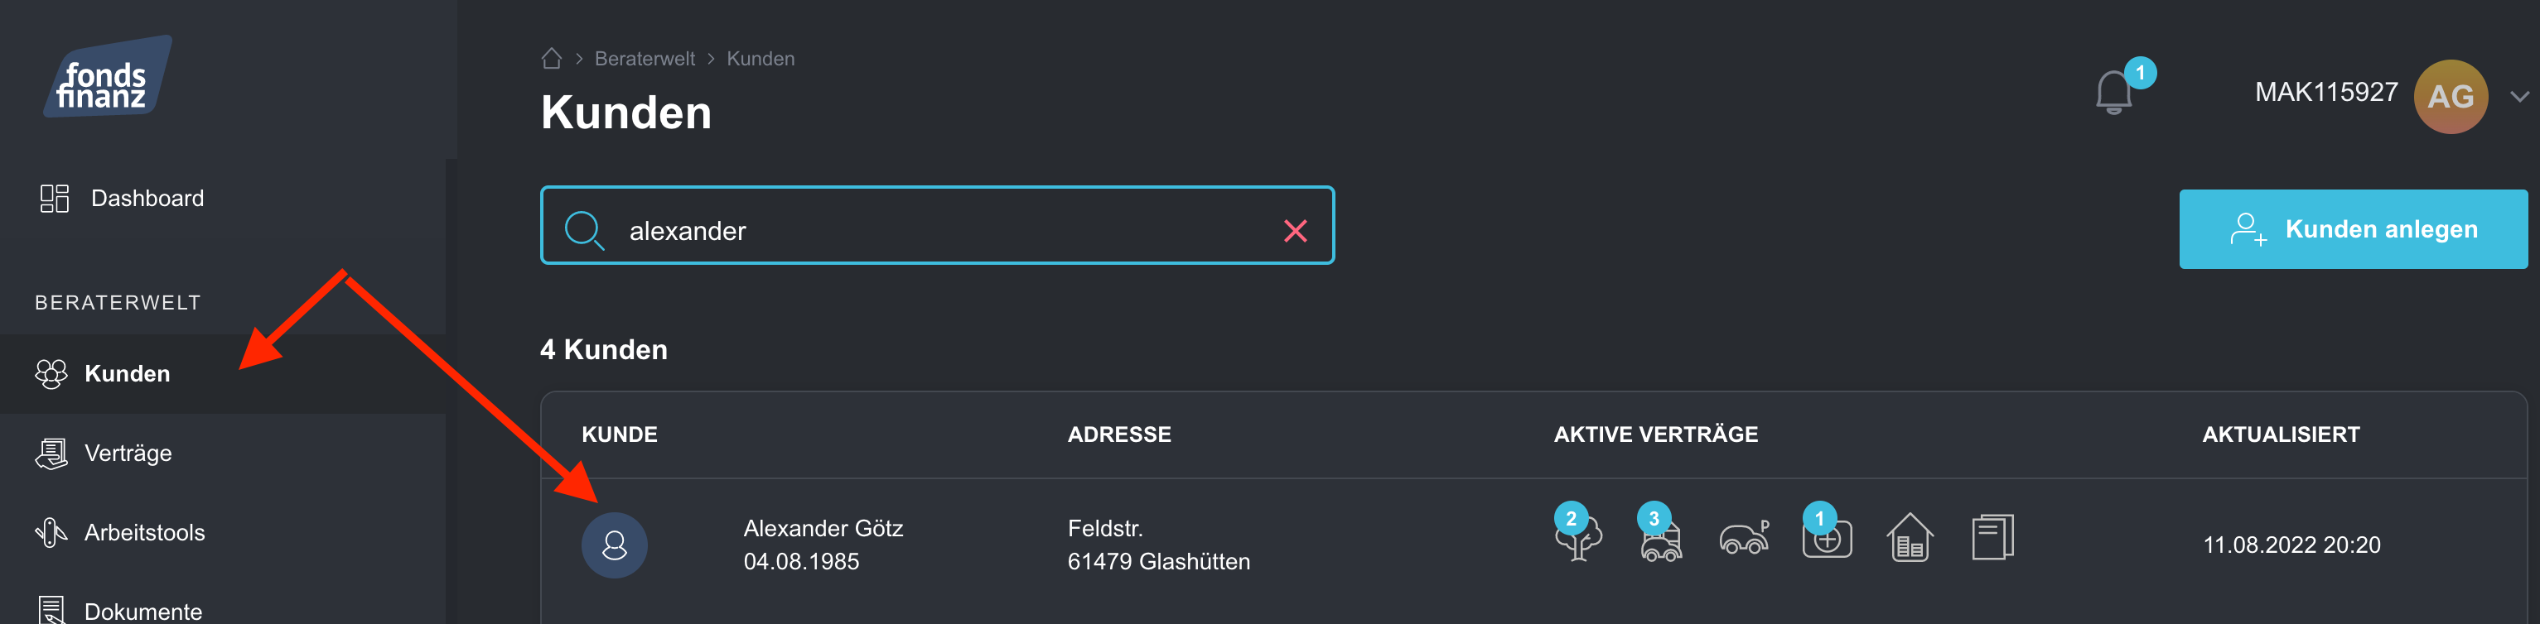
Task: Select Kunden in the sidebar
Action: (128, 373)
